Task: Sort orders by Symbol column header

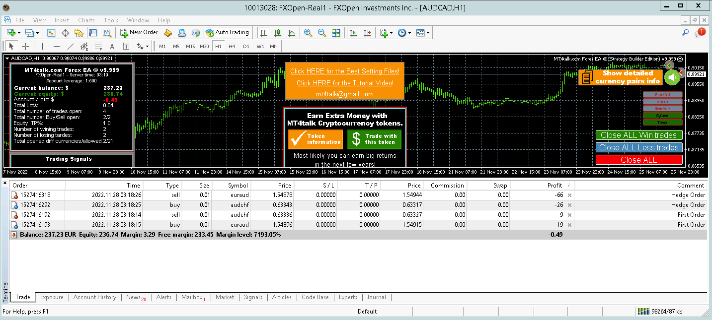Action: (232, 186)
